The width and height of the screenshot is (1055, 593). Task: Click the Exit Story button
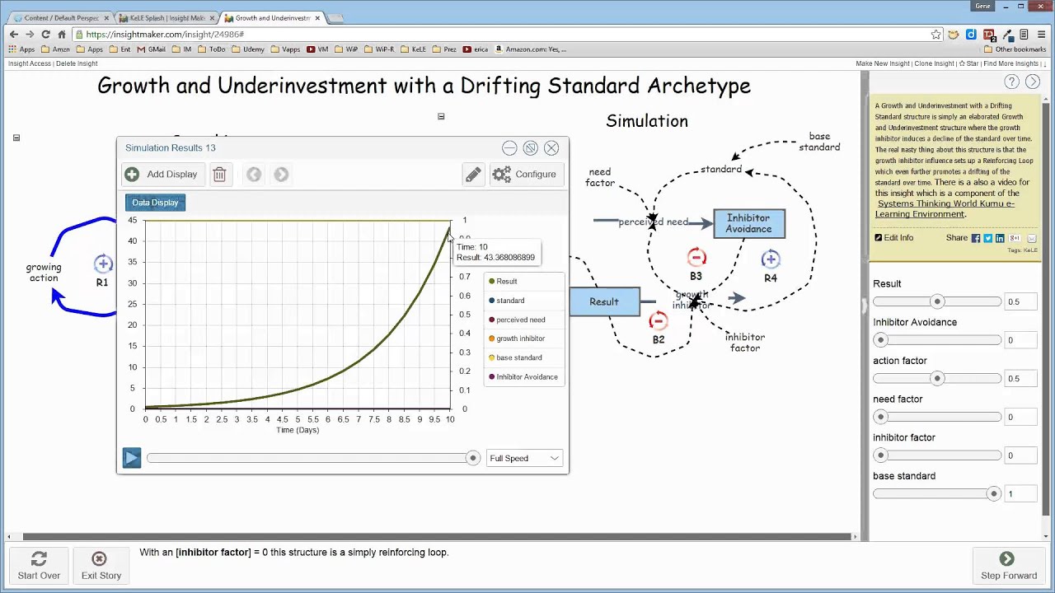pyautogui.click(x=101, y=567)
